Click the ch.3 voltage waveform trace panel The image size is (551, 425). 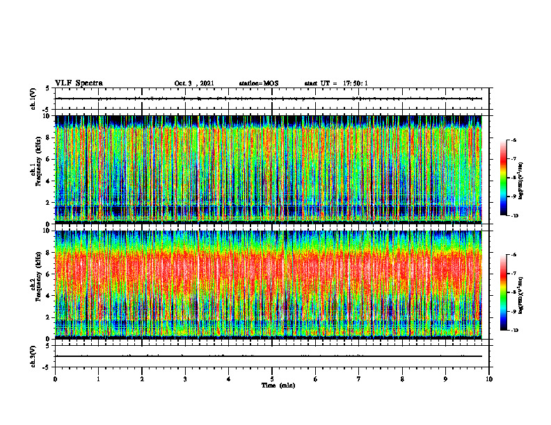click(x=272, y=356)
